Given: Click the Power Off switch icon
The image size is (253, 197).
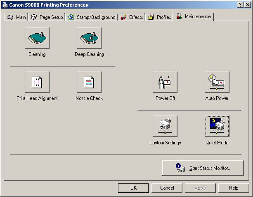Looking at the screenshot, I should (x=165, y=82).
